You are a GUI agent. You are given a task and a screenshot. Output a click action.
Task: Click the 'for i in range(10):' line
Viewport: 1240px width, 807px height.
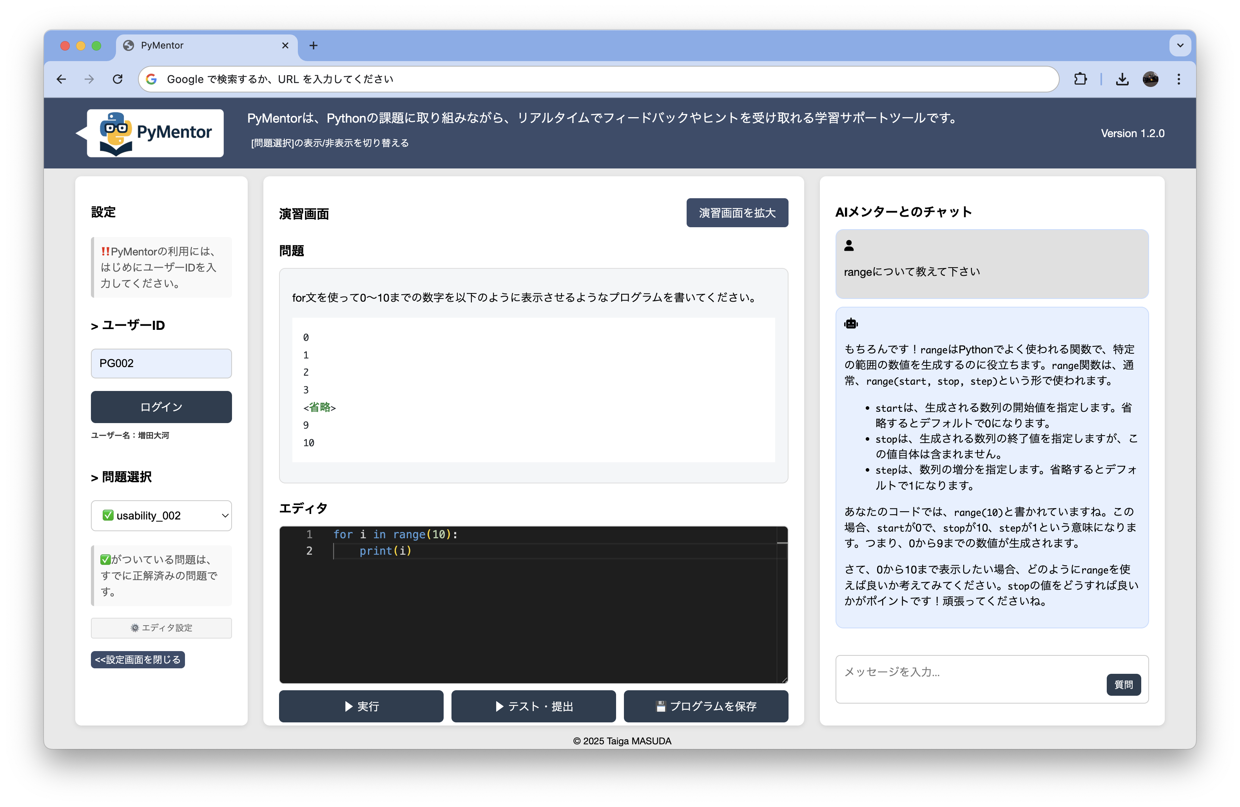[395, 535]
